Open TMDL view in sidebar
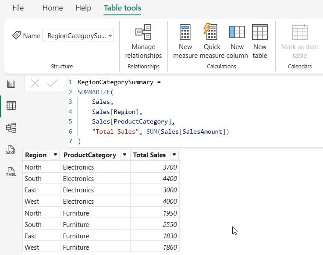Screen dimensions: 323x255 (x=11, y=172)
